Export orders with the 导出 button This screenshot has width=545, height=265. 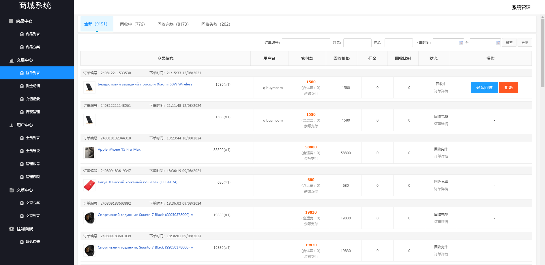coord(525,43)
